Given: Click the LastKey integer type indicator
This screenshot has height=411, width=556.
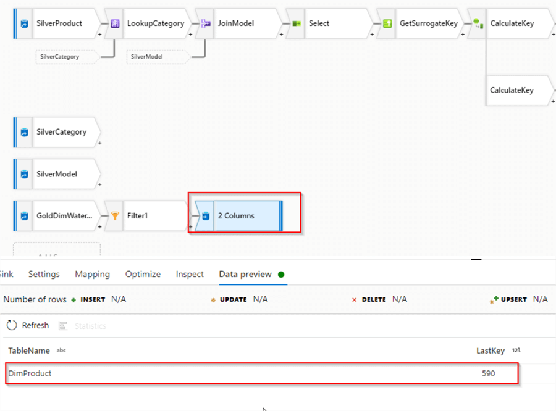Looking at the screenshot, I should pos(516,350).
